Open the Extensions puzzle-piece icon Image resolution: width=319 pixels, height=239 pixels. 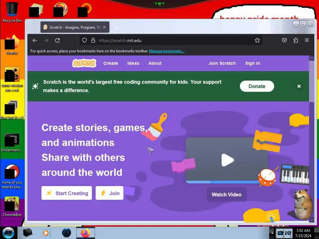tap(296, 40)
